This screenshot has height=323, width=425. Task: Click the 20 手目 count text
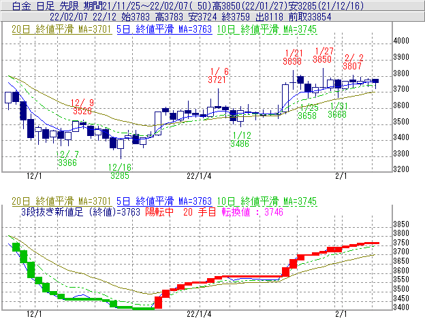[200, 211]
